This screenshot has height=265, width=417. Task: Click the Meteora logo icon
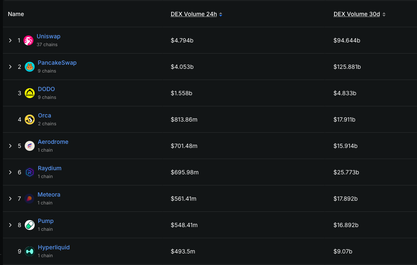coord(29,199)
